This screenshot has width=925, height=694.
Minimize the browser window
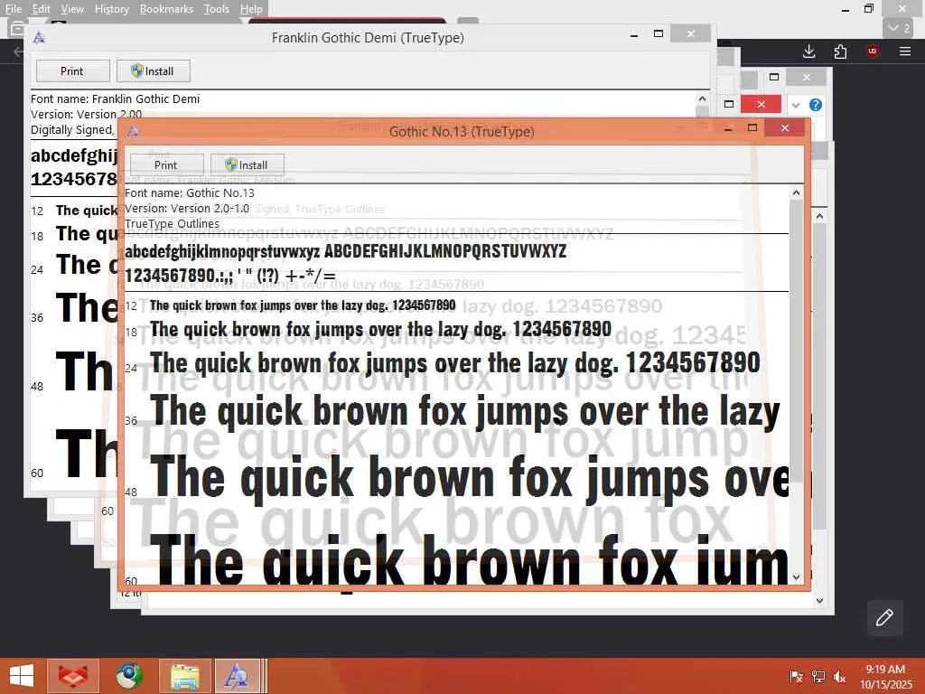tap(846, 9)
